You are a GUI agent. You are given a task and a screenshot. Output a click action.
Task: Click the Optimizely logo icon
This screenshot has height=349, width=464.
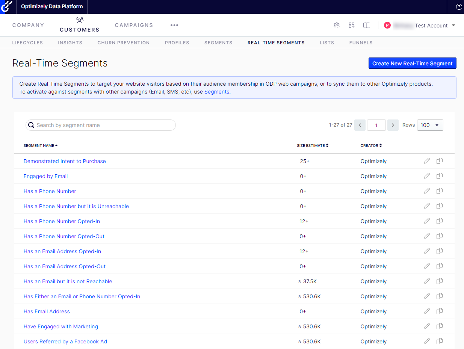[7, 7]
